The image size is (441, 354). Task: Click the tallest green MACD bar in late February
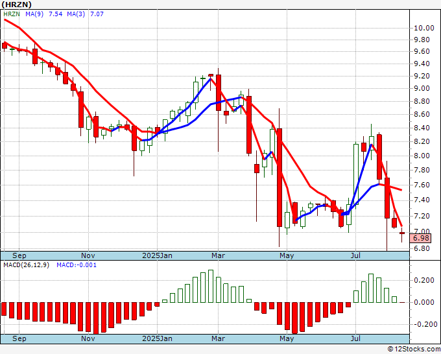pos(211,286)
